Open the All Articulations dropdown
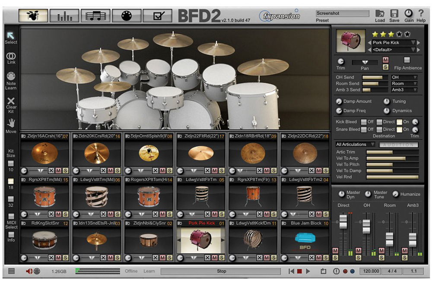The image size is (432, 287). click(x=355, y=145)
